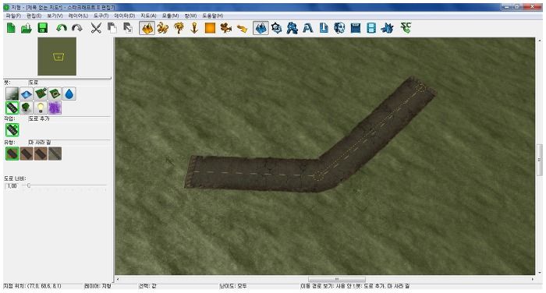546x293 pixels.
Task: Open the 창(W) window menu
Action: coord(190,16)
